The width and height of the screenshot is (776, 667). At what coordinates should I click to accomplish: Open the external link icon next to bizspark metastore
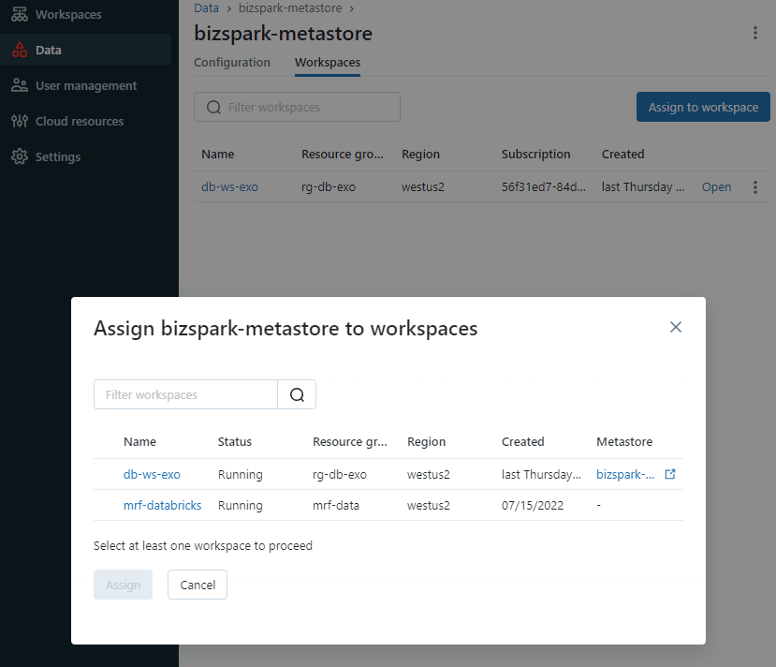tap(670, 474)
